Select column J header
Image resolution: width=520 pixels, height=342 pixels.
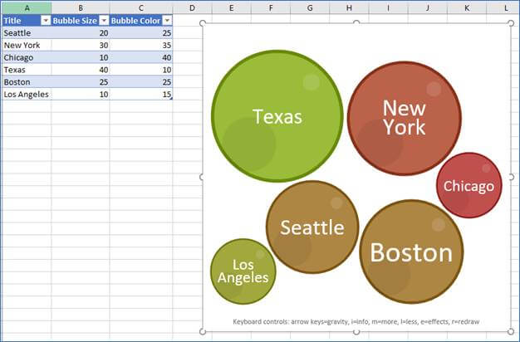427,8
